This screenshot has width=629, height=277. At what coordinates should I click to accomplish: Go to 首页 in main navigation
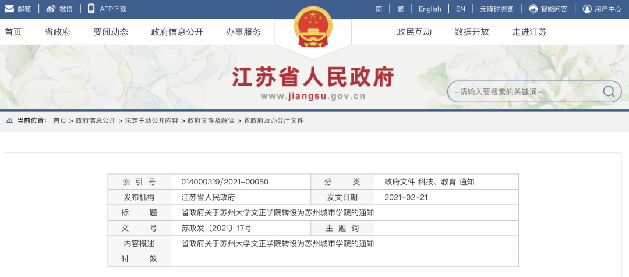tap(13, 32)
